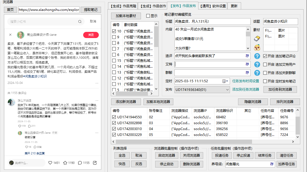Click the URL address field

(49, 10)
